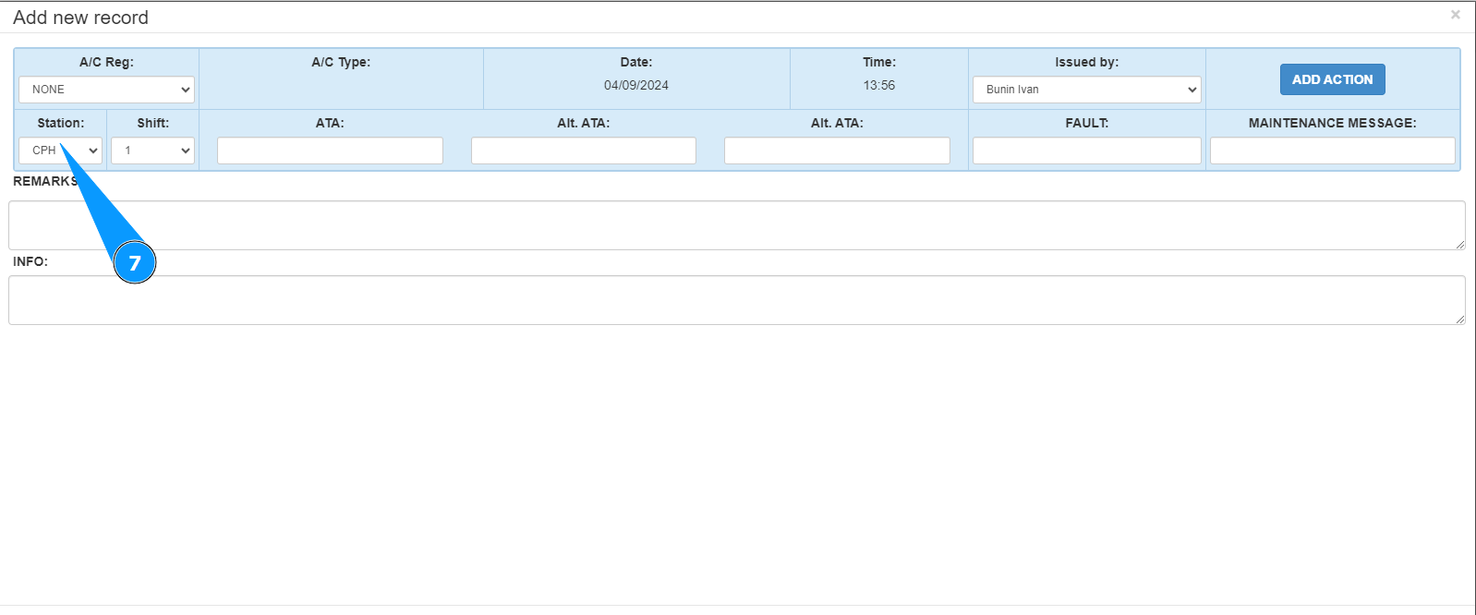Focus the FAULT input field
This screenshot has height=615, width=1476.
coord(1086,151)
